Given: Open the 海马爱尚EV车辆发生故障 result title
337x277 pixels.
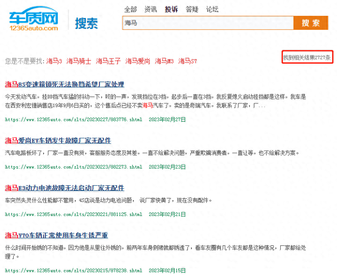Looking at the screenshot, I should [58, 140].
